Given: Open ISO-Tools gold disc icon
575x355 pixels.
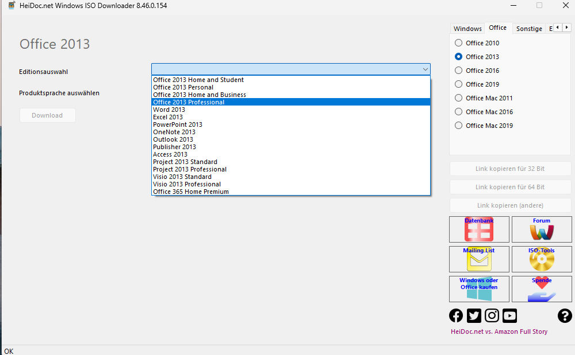Looking at the screenshot, I should (x=541, y=259).
